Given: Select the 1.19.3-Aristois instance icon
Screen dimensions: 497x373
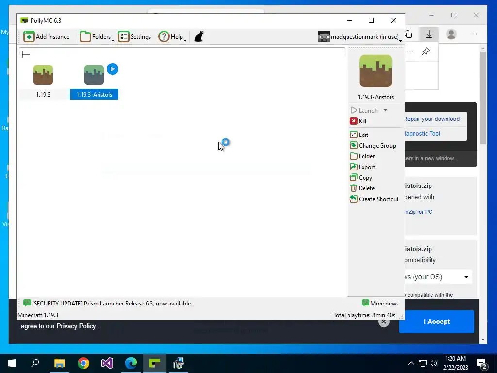Looking at the screenshot, I should point(94,75).
